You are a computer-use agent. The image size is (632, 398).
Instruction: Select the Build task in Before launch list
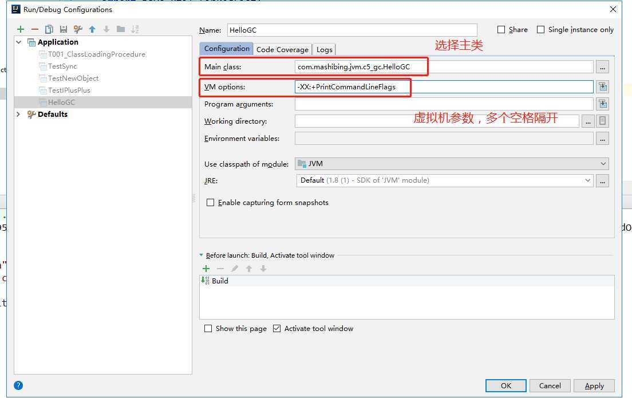click(x=407, y=281)
